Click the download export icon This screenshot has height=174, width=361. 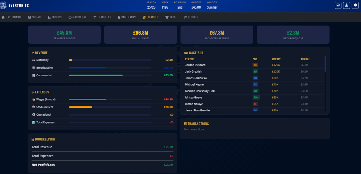347,5
